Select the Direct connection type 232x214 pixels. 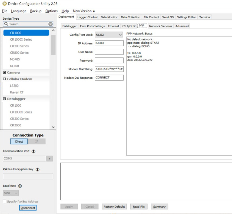pos(19,141)
